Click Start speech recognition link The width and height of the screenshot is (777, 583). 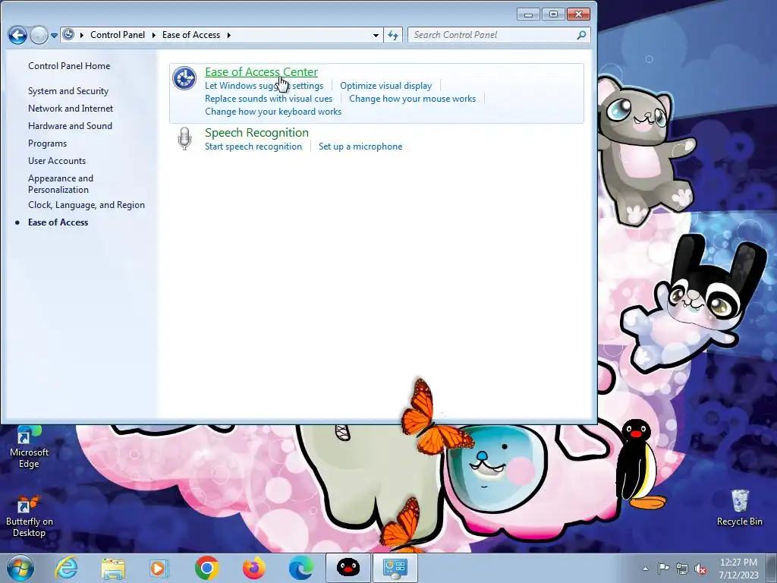pyautogui.click(x=253, y=147)
